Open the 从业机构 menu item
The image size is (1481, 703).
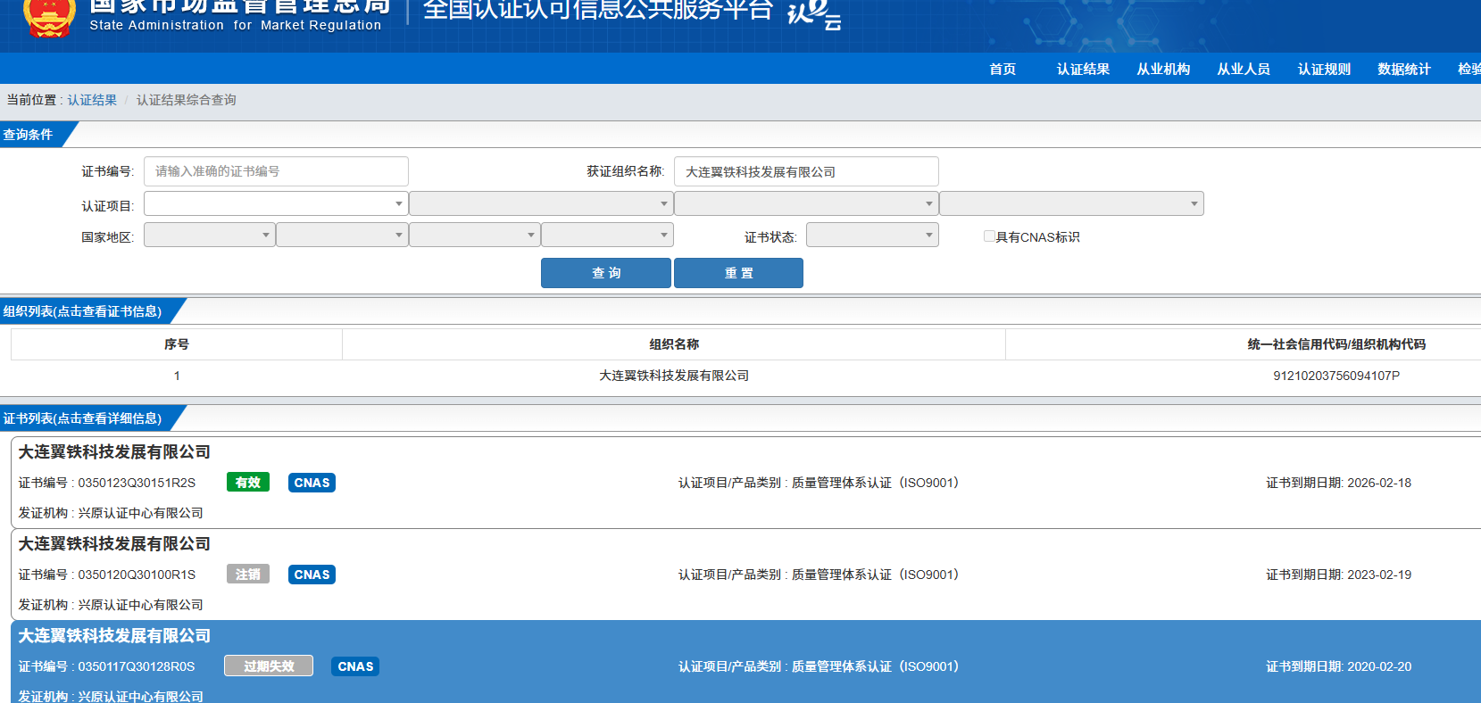(x=1163, y=70)
